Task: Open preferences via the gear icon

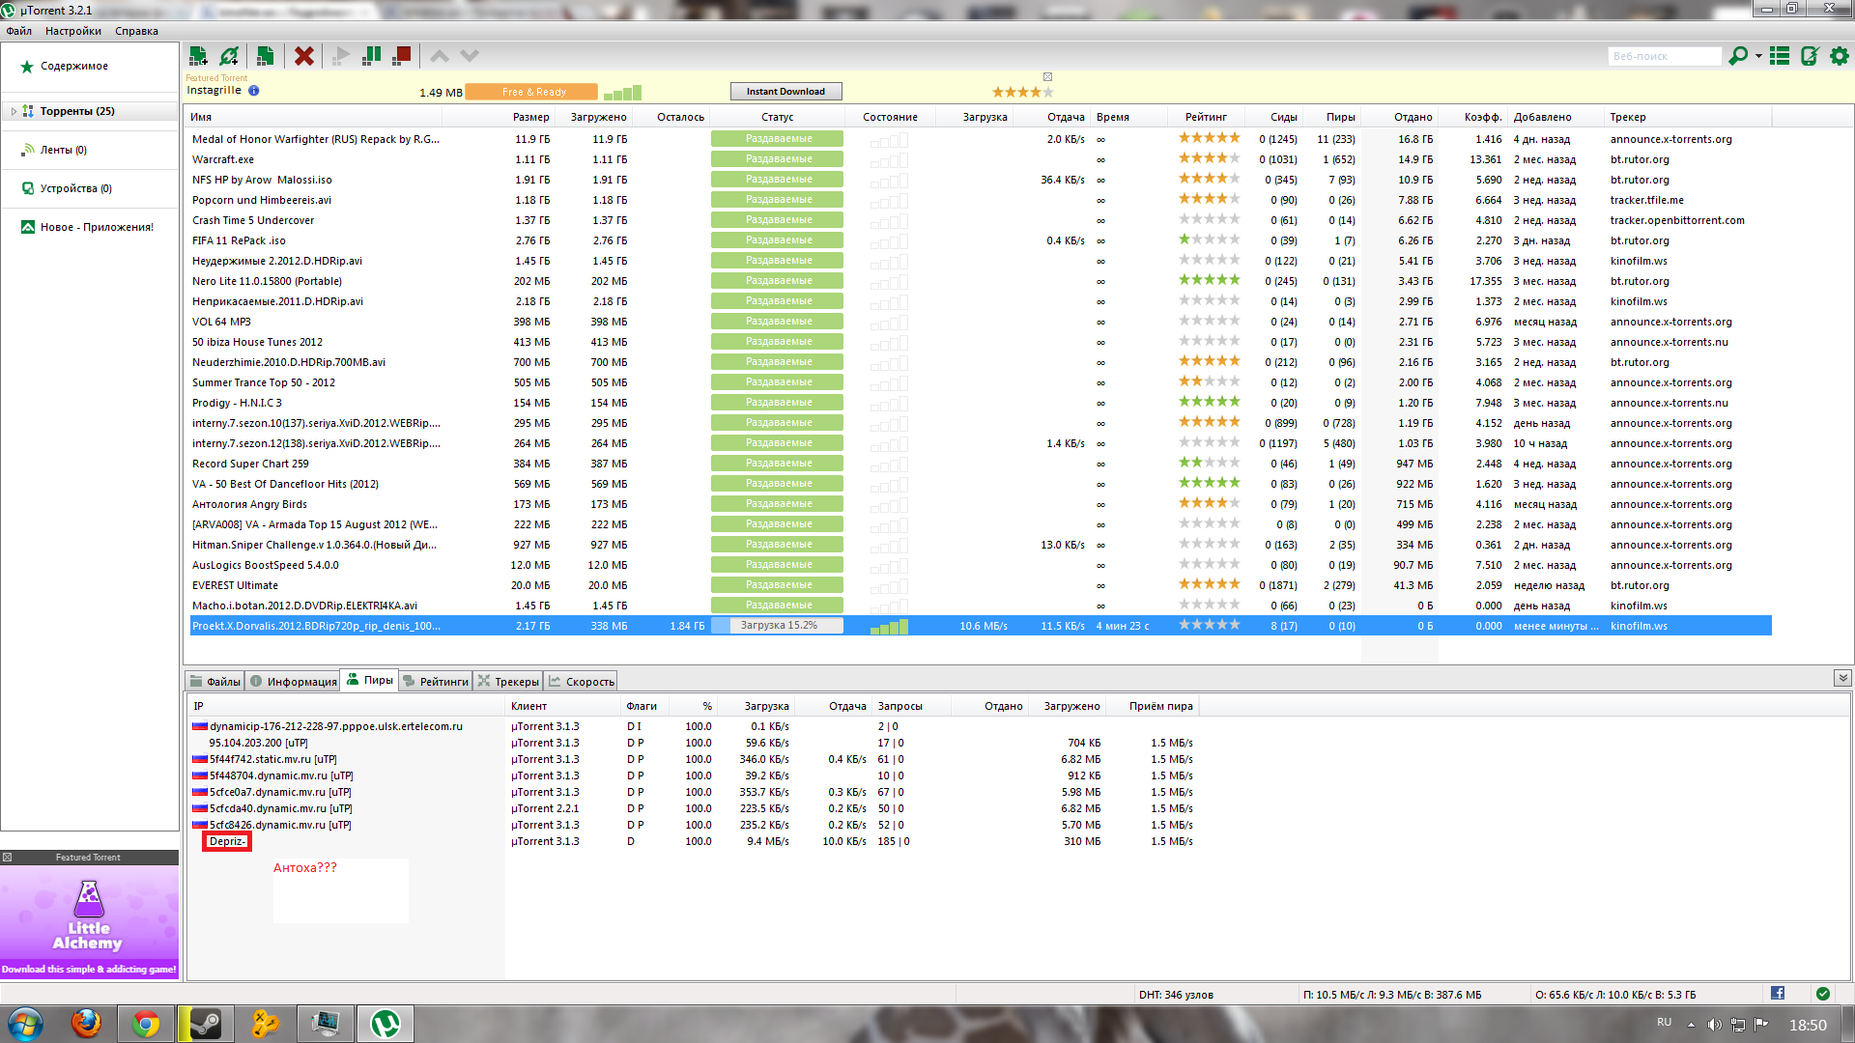Action: coord(1840,56)
